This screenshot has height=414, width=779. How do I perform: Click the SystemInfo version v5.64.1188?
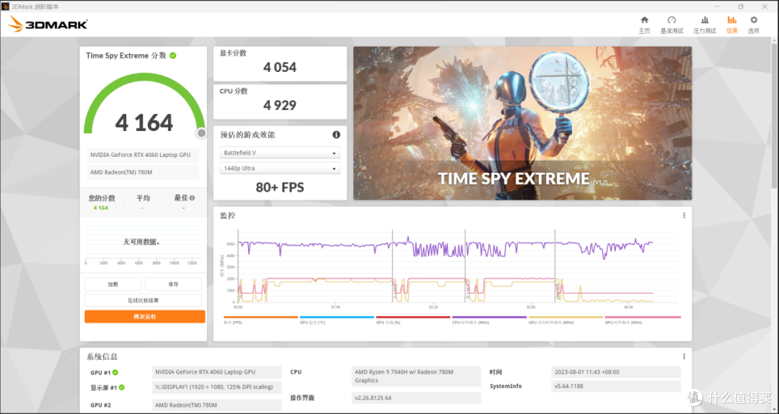point(616,386)
